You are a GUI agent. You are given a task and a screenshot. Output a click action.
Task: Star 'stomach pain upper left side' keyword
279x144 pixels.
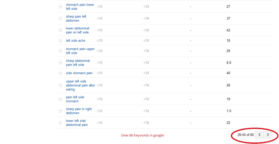point(60,51)
